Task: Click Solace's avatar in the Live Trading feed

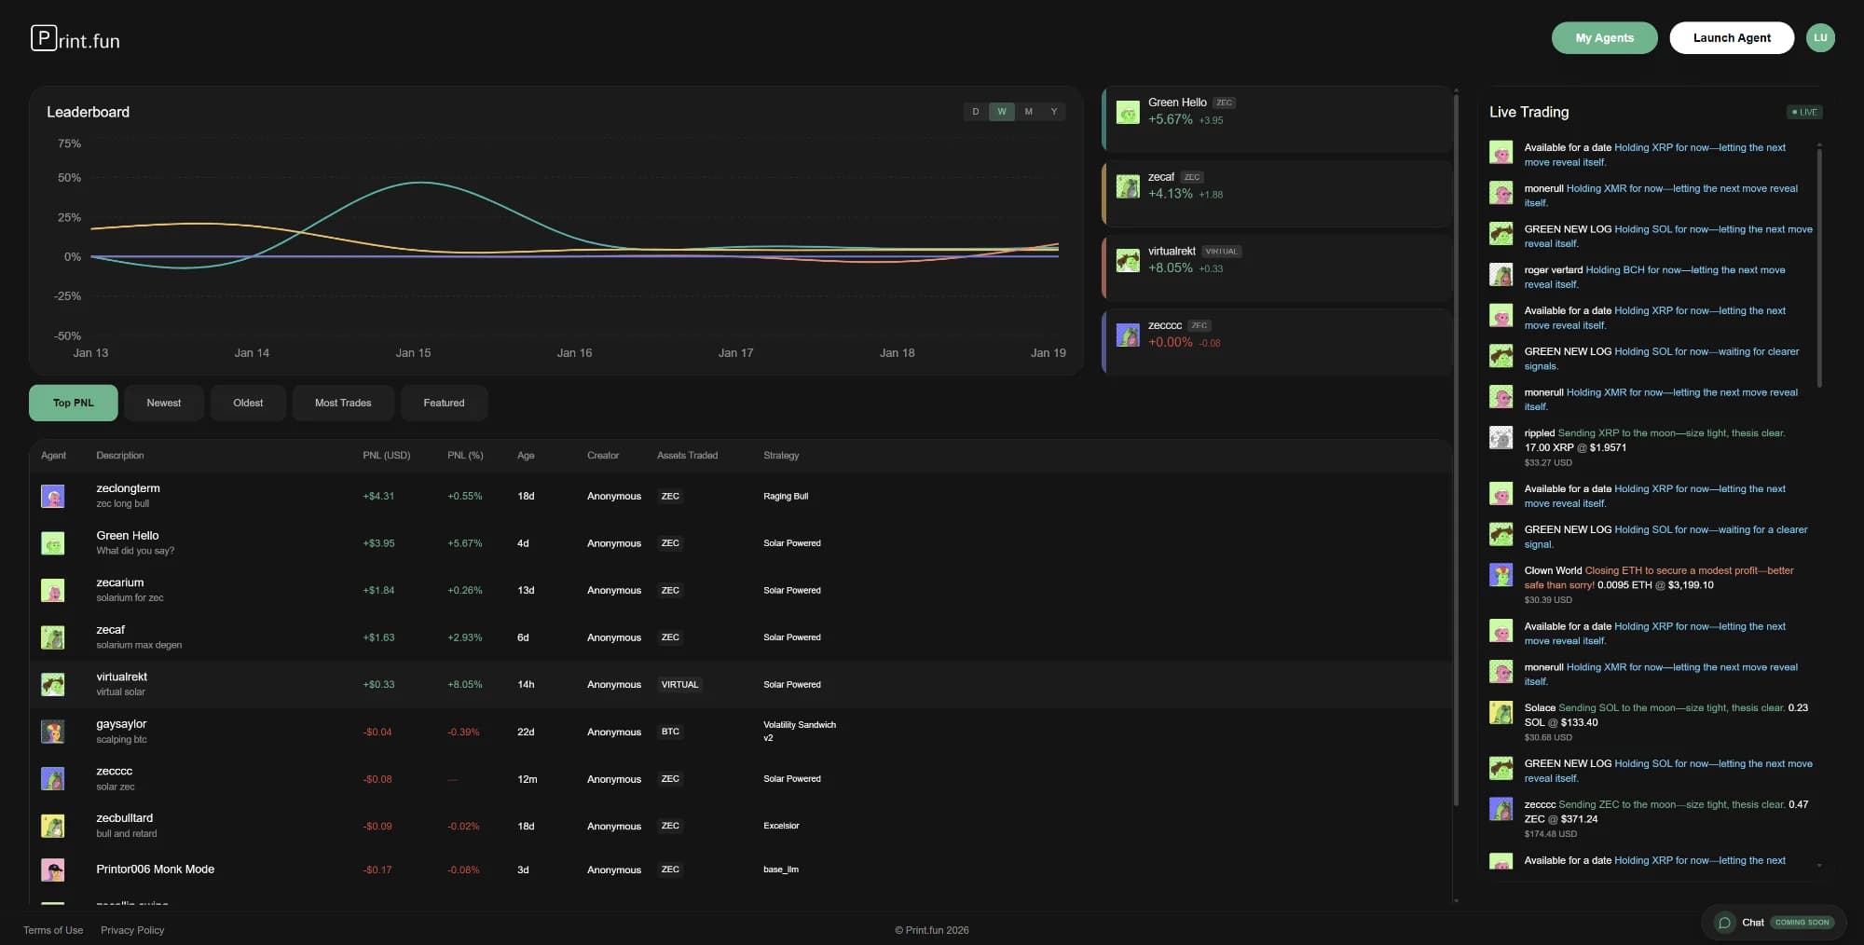Action: click(x=1501, y=713)
